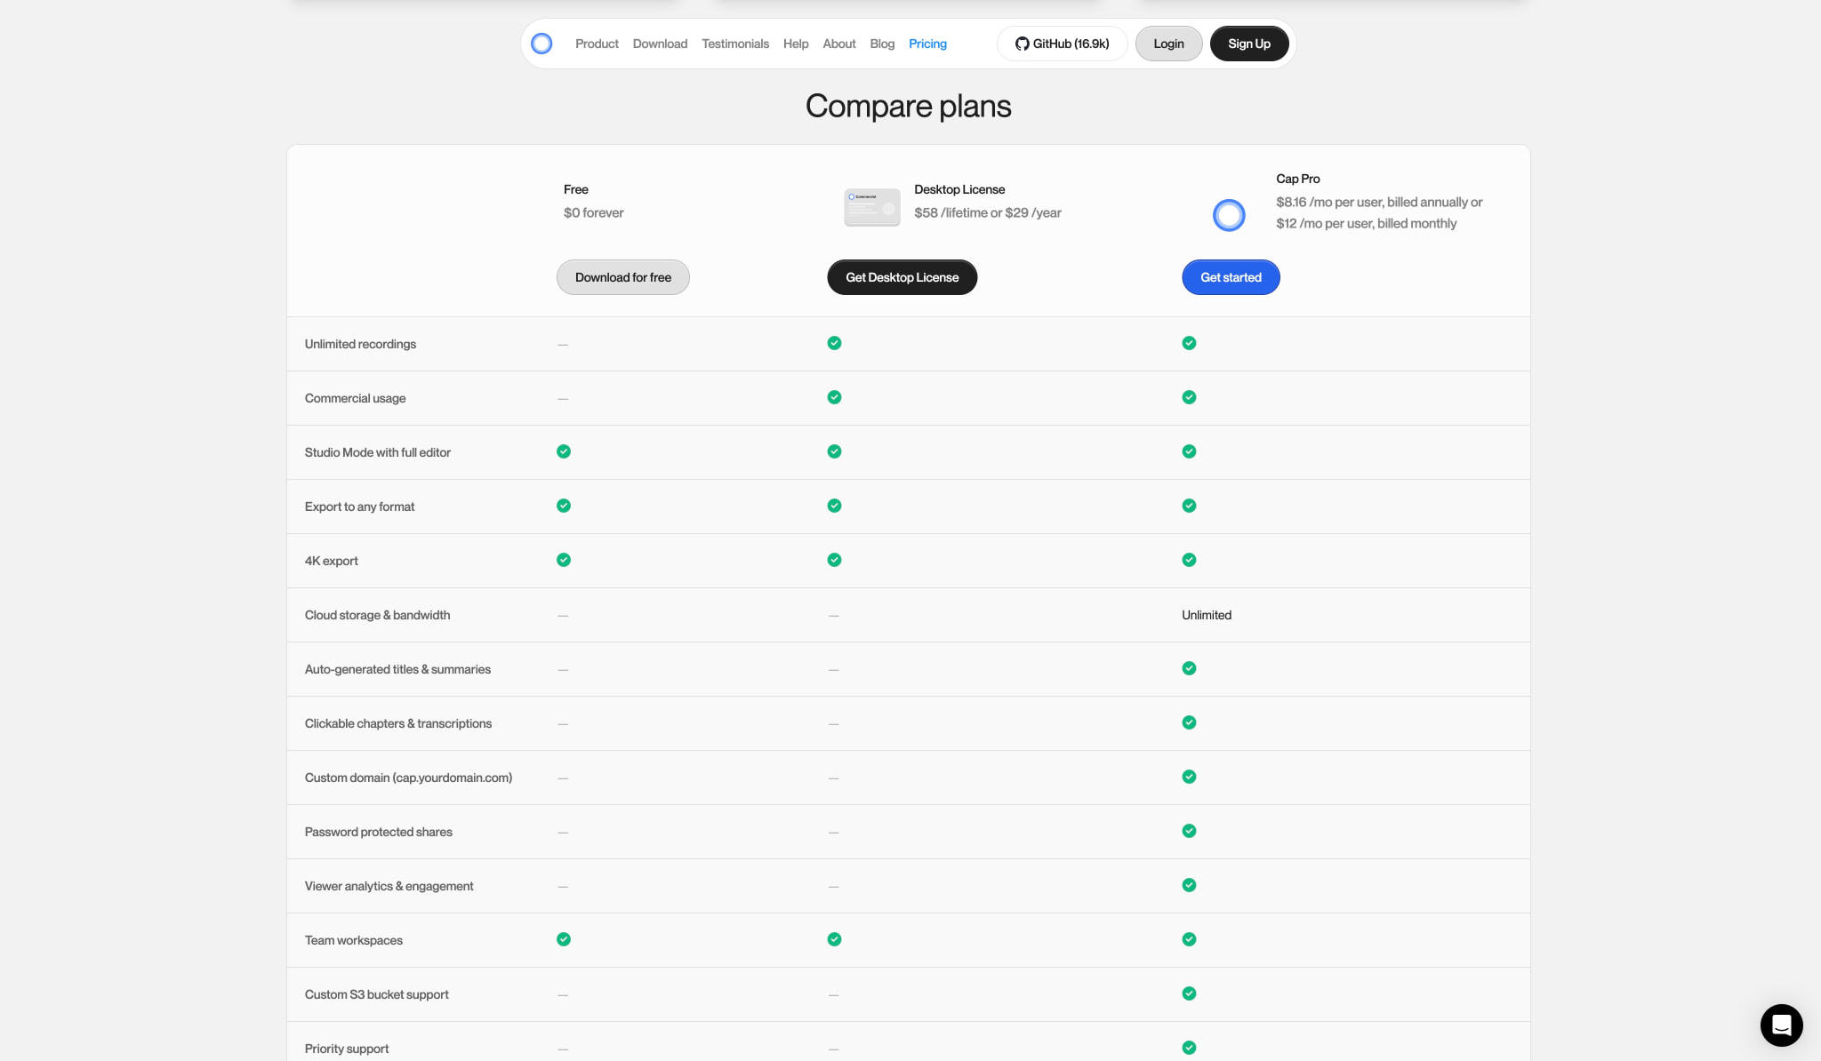Click Free checkmark for Studio Mode row
The height and width of the screenshot is (1061, 1821).
coord(564,451)
